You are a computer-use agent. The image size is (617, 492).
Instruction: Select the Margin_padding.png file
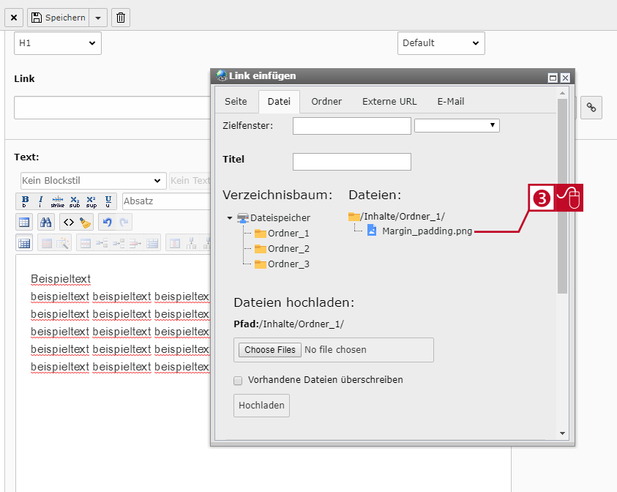coord(427,231)
